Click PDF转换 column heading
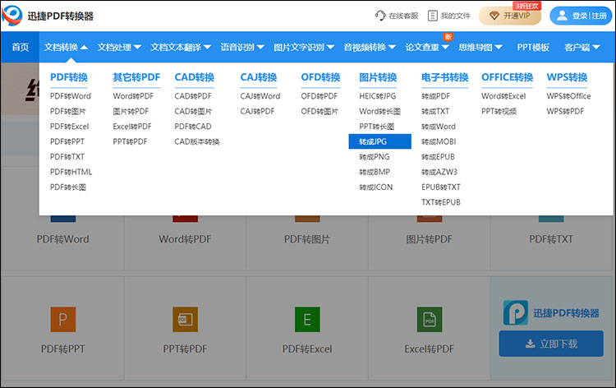 (69, 77)
